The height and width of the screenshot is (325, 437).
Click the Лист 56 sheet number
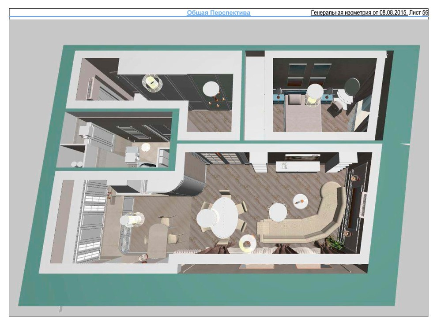click(419, 13)
